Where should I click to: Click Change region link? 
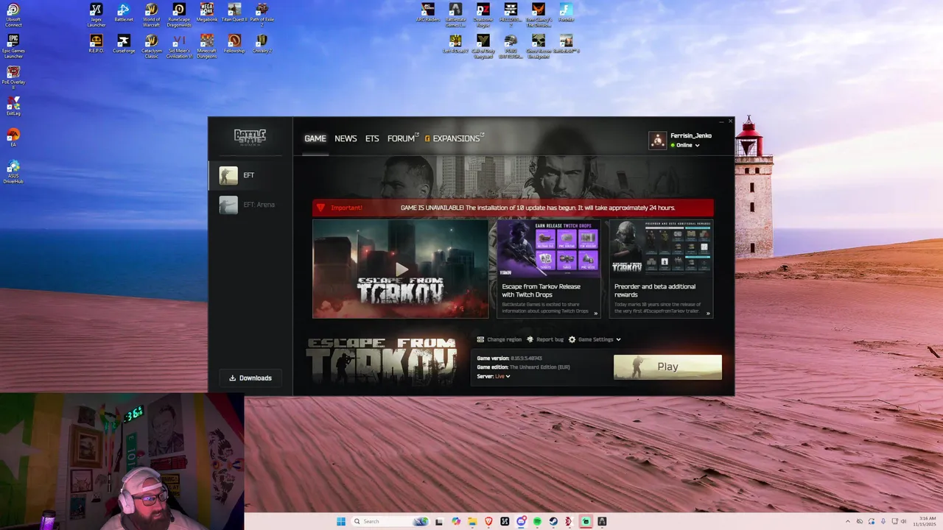[499, 339]
